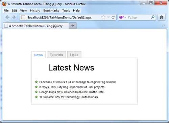Click the green arrow beside Infosys item
169x123 pixels.
pyautogui.click(x=36, y=87)
